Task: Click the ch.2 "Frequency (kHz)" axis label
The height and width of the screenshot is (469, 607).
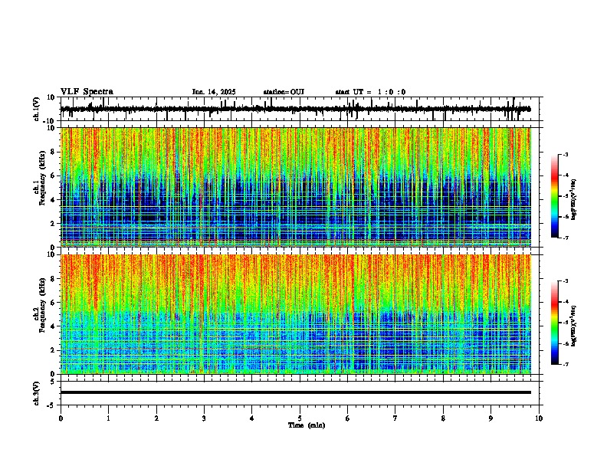Action: tap(42, 305)
